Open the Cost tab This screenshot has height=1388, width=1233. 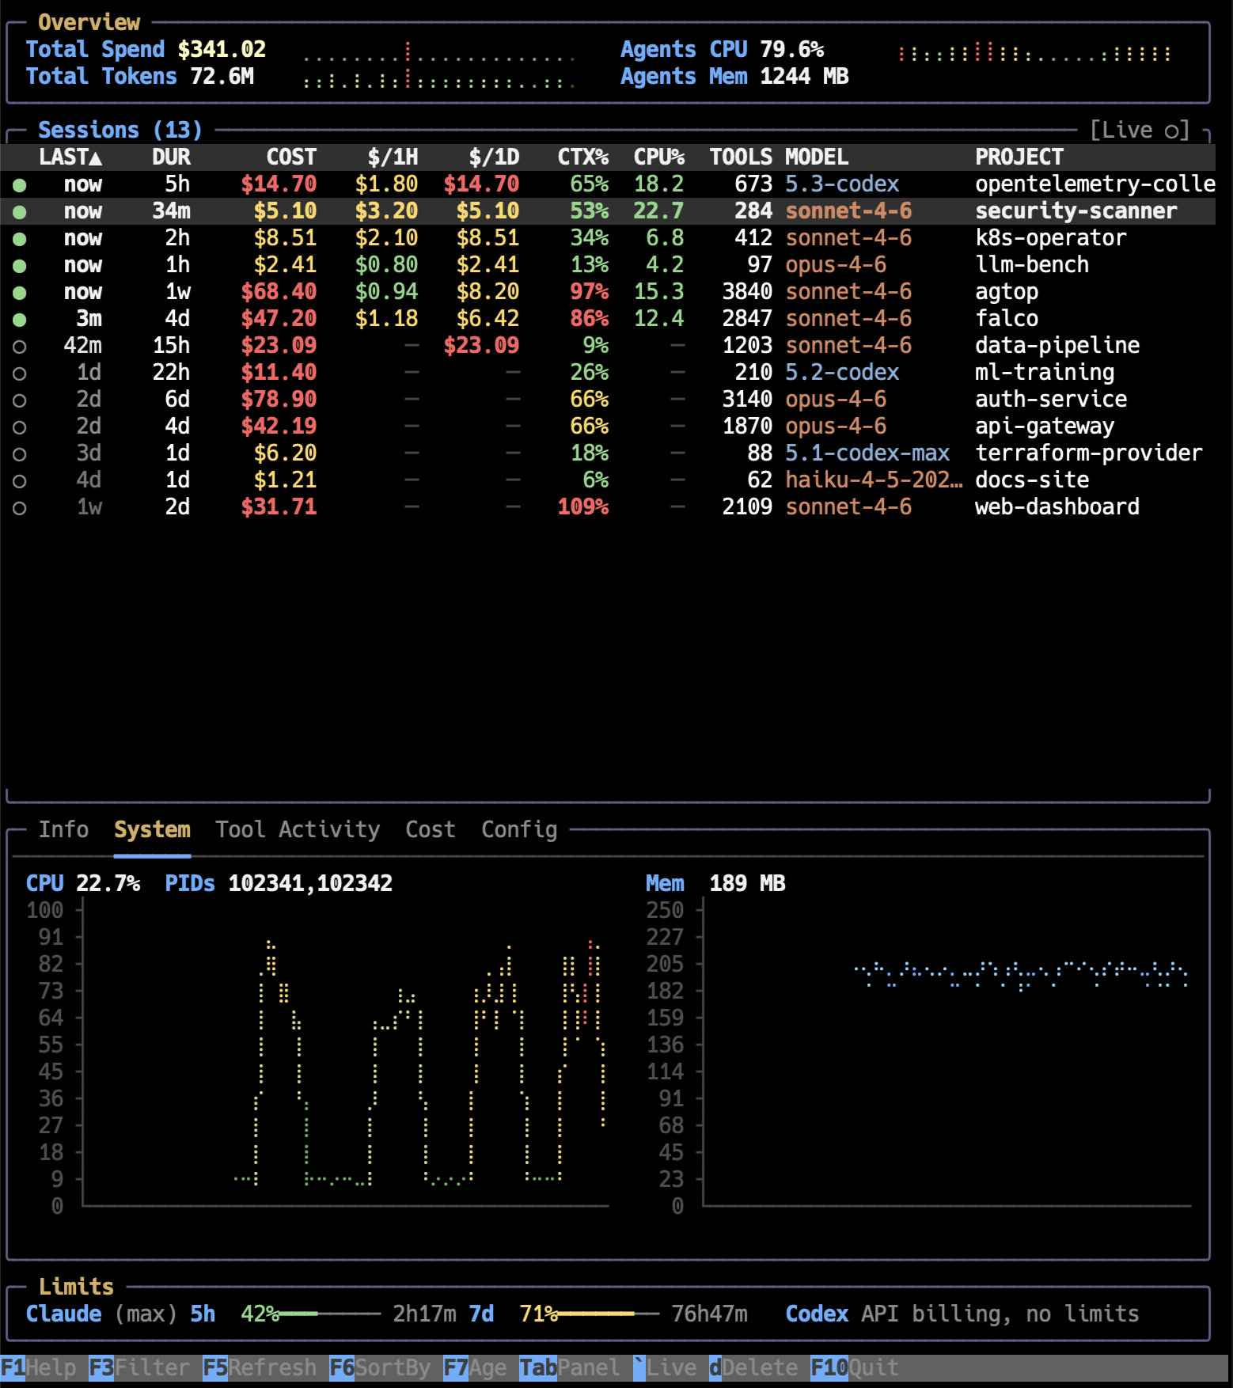(x=431, y=829)
